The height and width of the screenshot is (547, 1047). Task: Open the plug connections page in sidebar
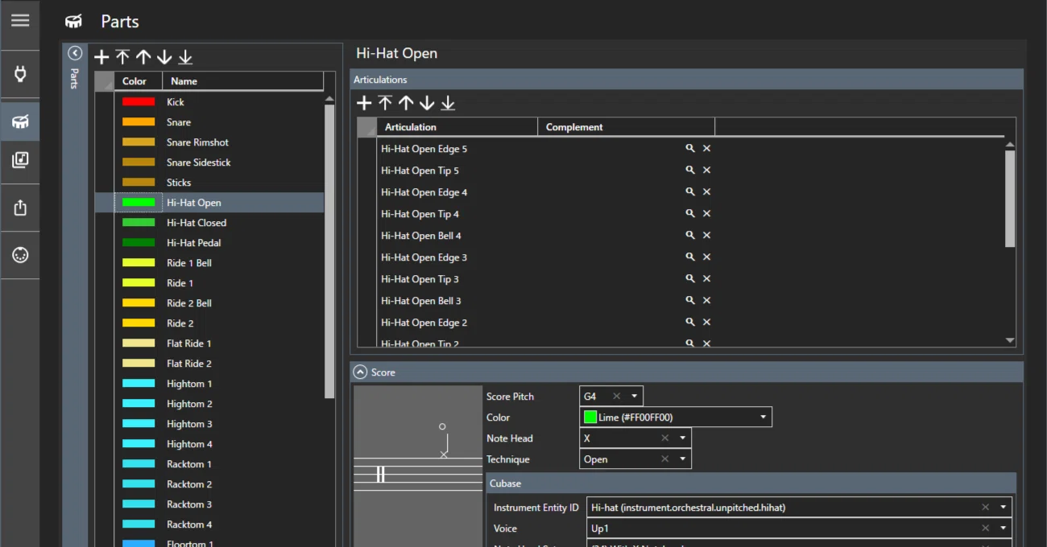(20, 74)
